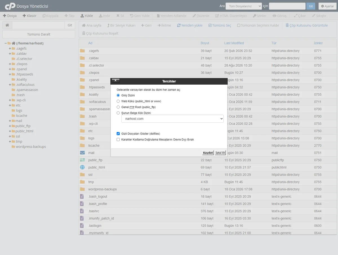Click the HTML Düzenleyici tool
This screenshot has height=255, width=338.
(231, 16)
